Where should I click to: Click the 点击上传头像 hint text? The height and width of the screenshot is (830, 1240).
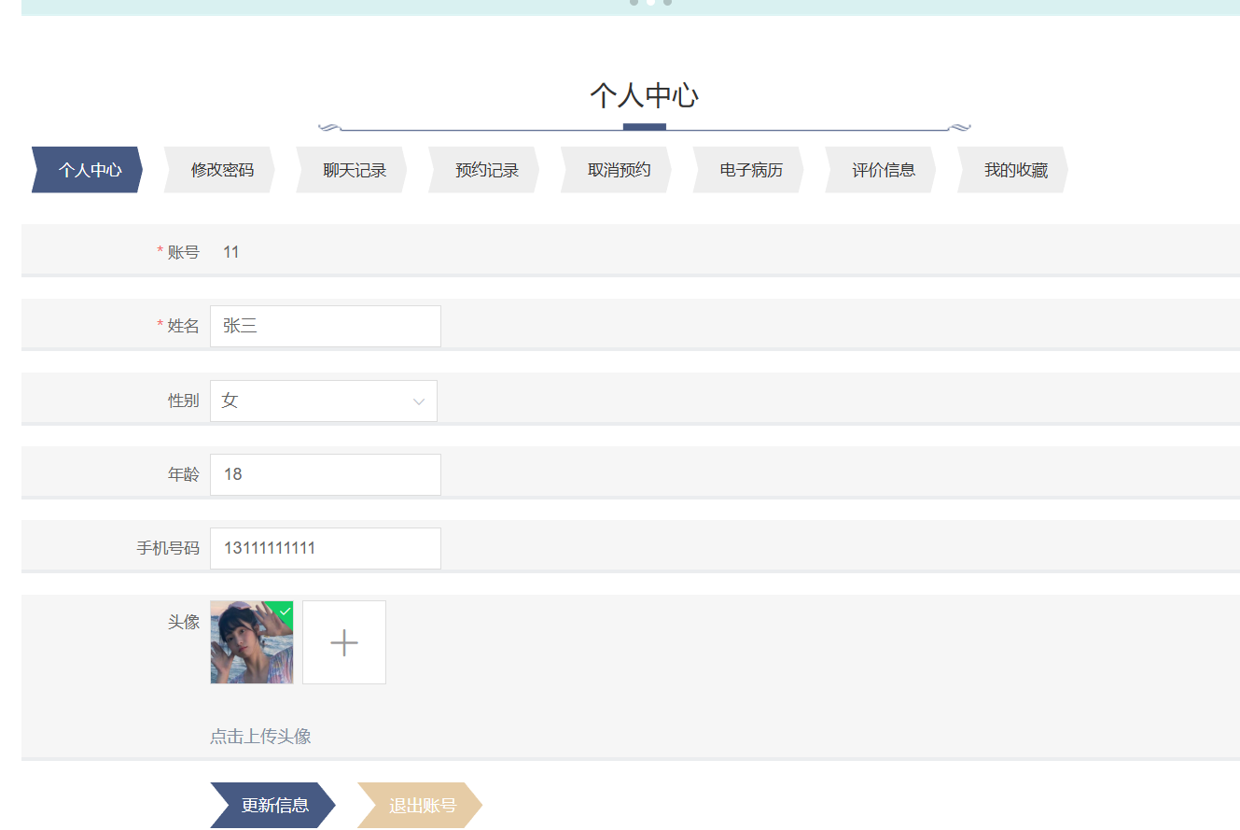[260, 737]
